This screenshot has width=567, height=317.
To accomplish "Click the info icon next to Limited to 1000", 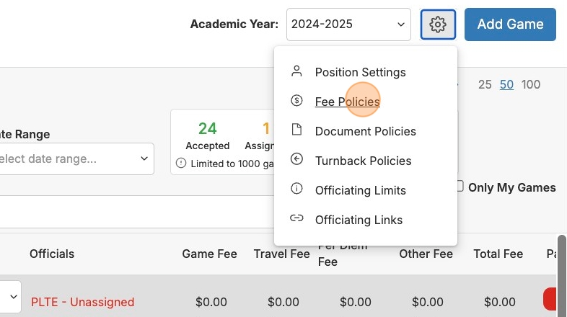I will 181,164.
